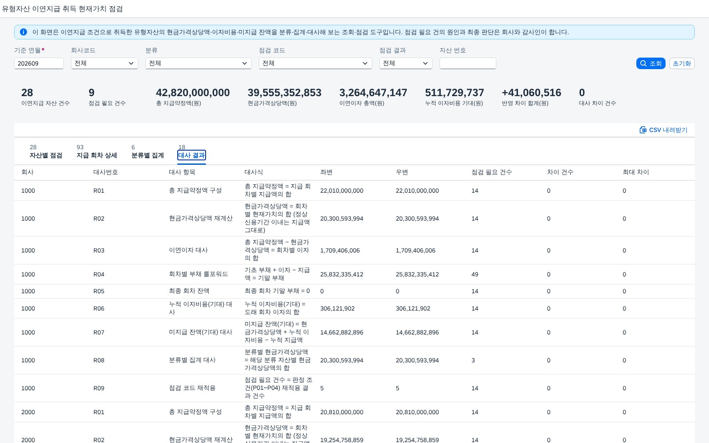Click the 미지급 잔액(기대) 대사 cell
709x443 pixels.
[x=201, y=332]
